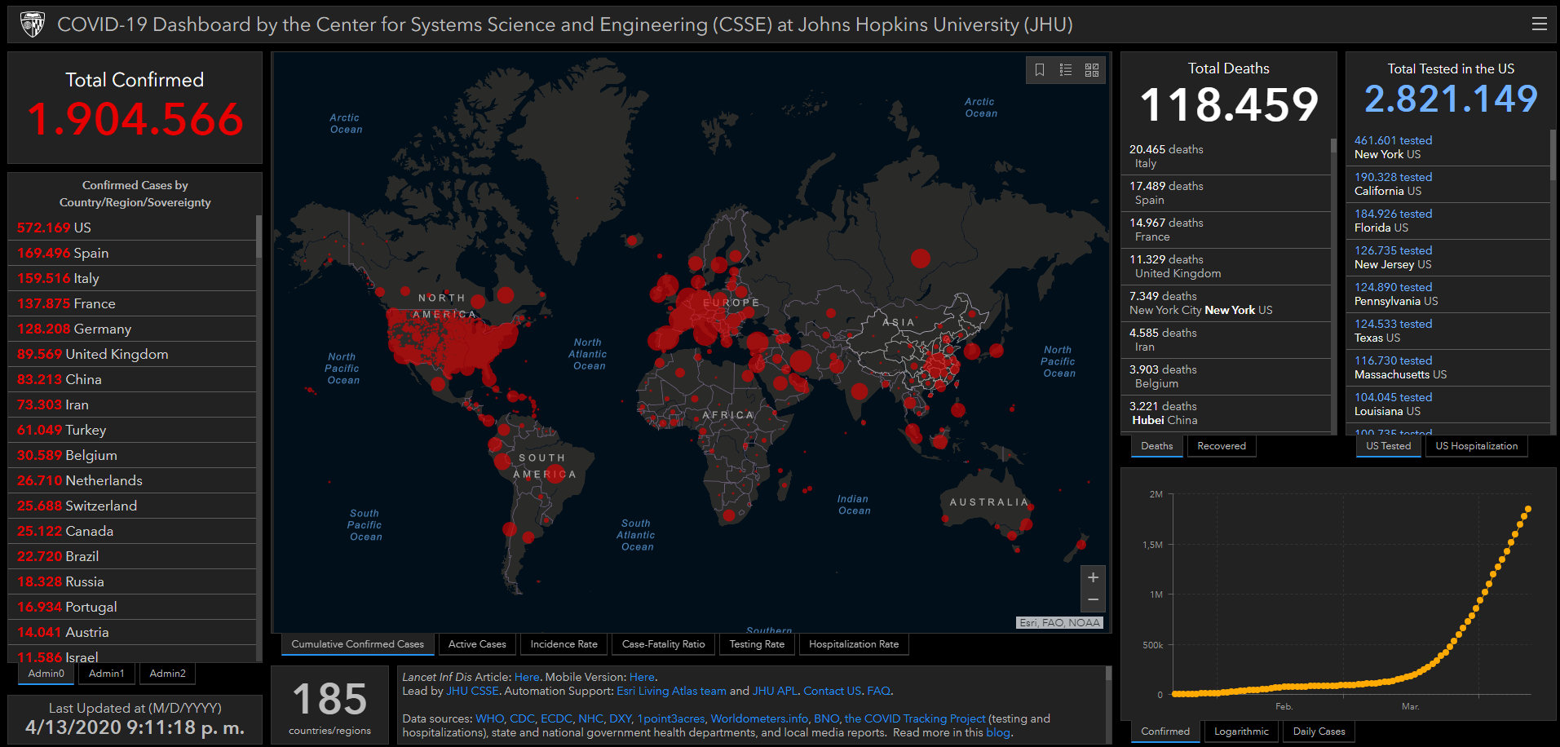Zoom in on the map
The height and width of the screenshot is (747, 1560).
[1093, 577]
